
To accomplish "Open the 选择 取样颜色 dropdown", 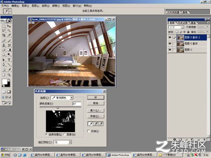I will [62, 98].
